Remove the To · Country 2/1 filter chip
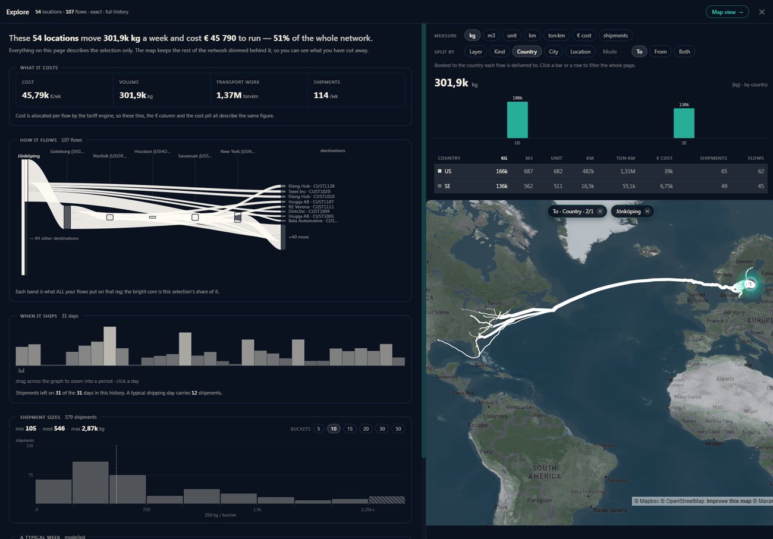This screenshot has height=539, width=773. pyautogui.click(x=600, y=212)
